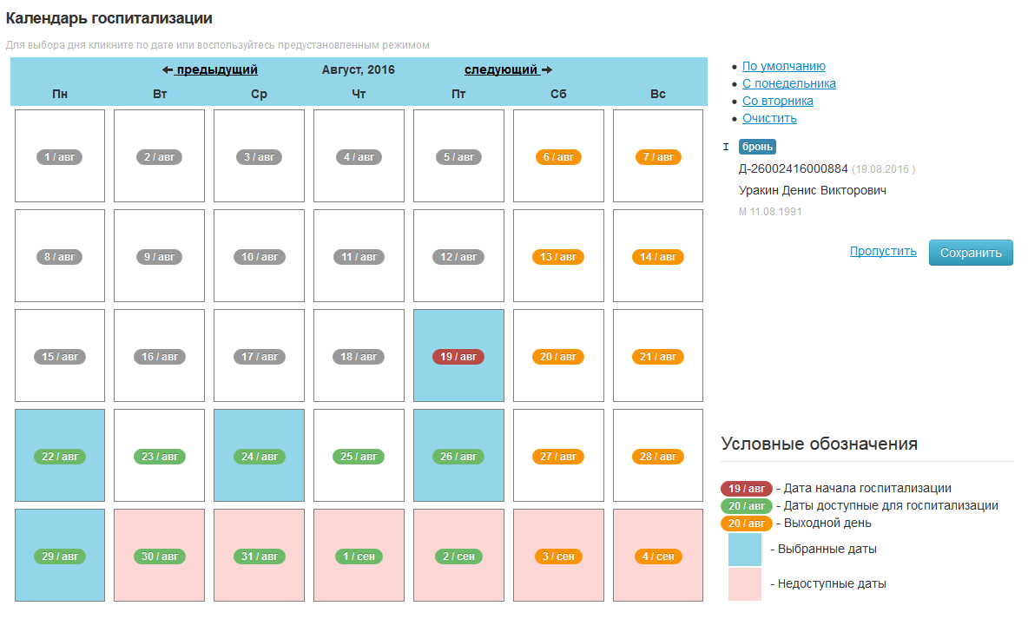The image size is (1028, 619).
Task: Apply the 'По умолчанию' preset mode
Action: pos(783,66)
